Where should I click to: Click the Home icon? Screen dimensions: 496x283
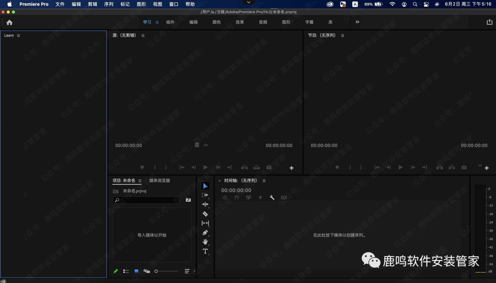(x=9, y=22)
